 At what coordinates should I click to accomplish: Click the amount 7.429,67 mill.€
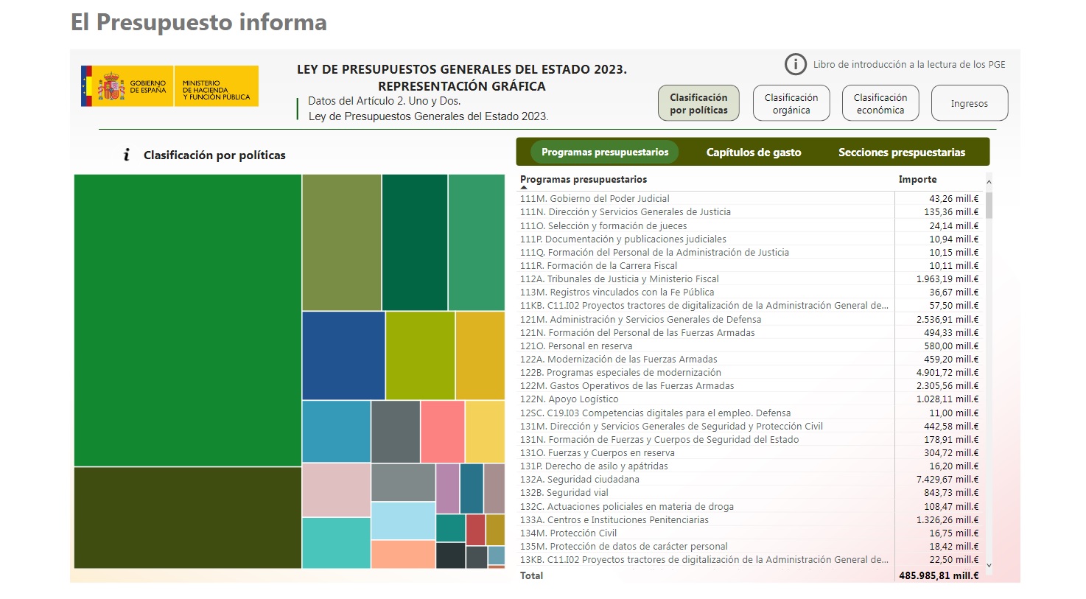[947, 480]
